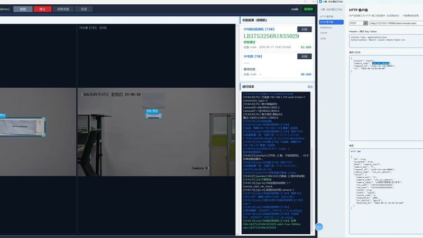Screen dimensions: 423x238
Task: Click the 00:000 elapsed time value
Action: coord(306,75)
